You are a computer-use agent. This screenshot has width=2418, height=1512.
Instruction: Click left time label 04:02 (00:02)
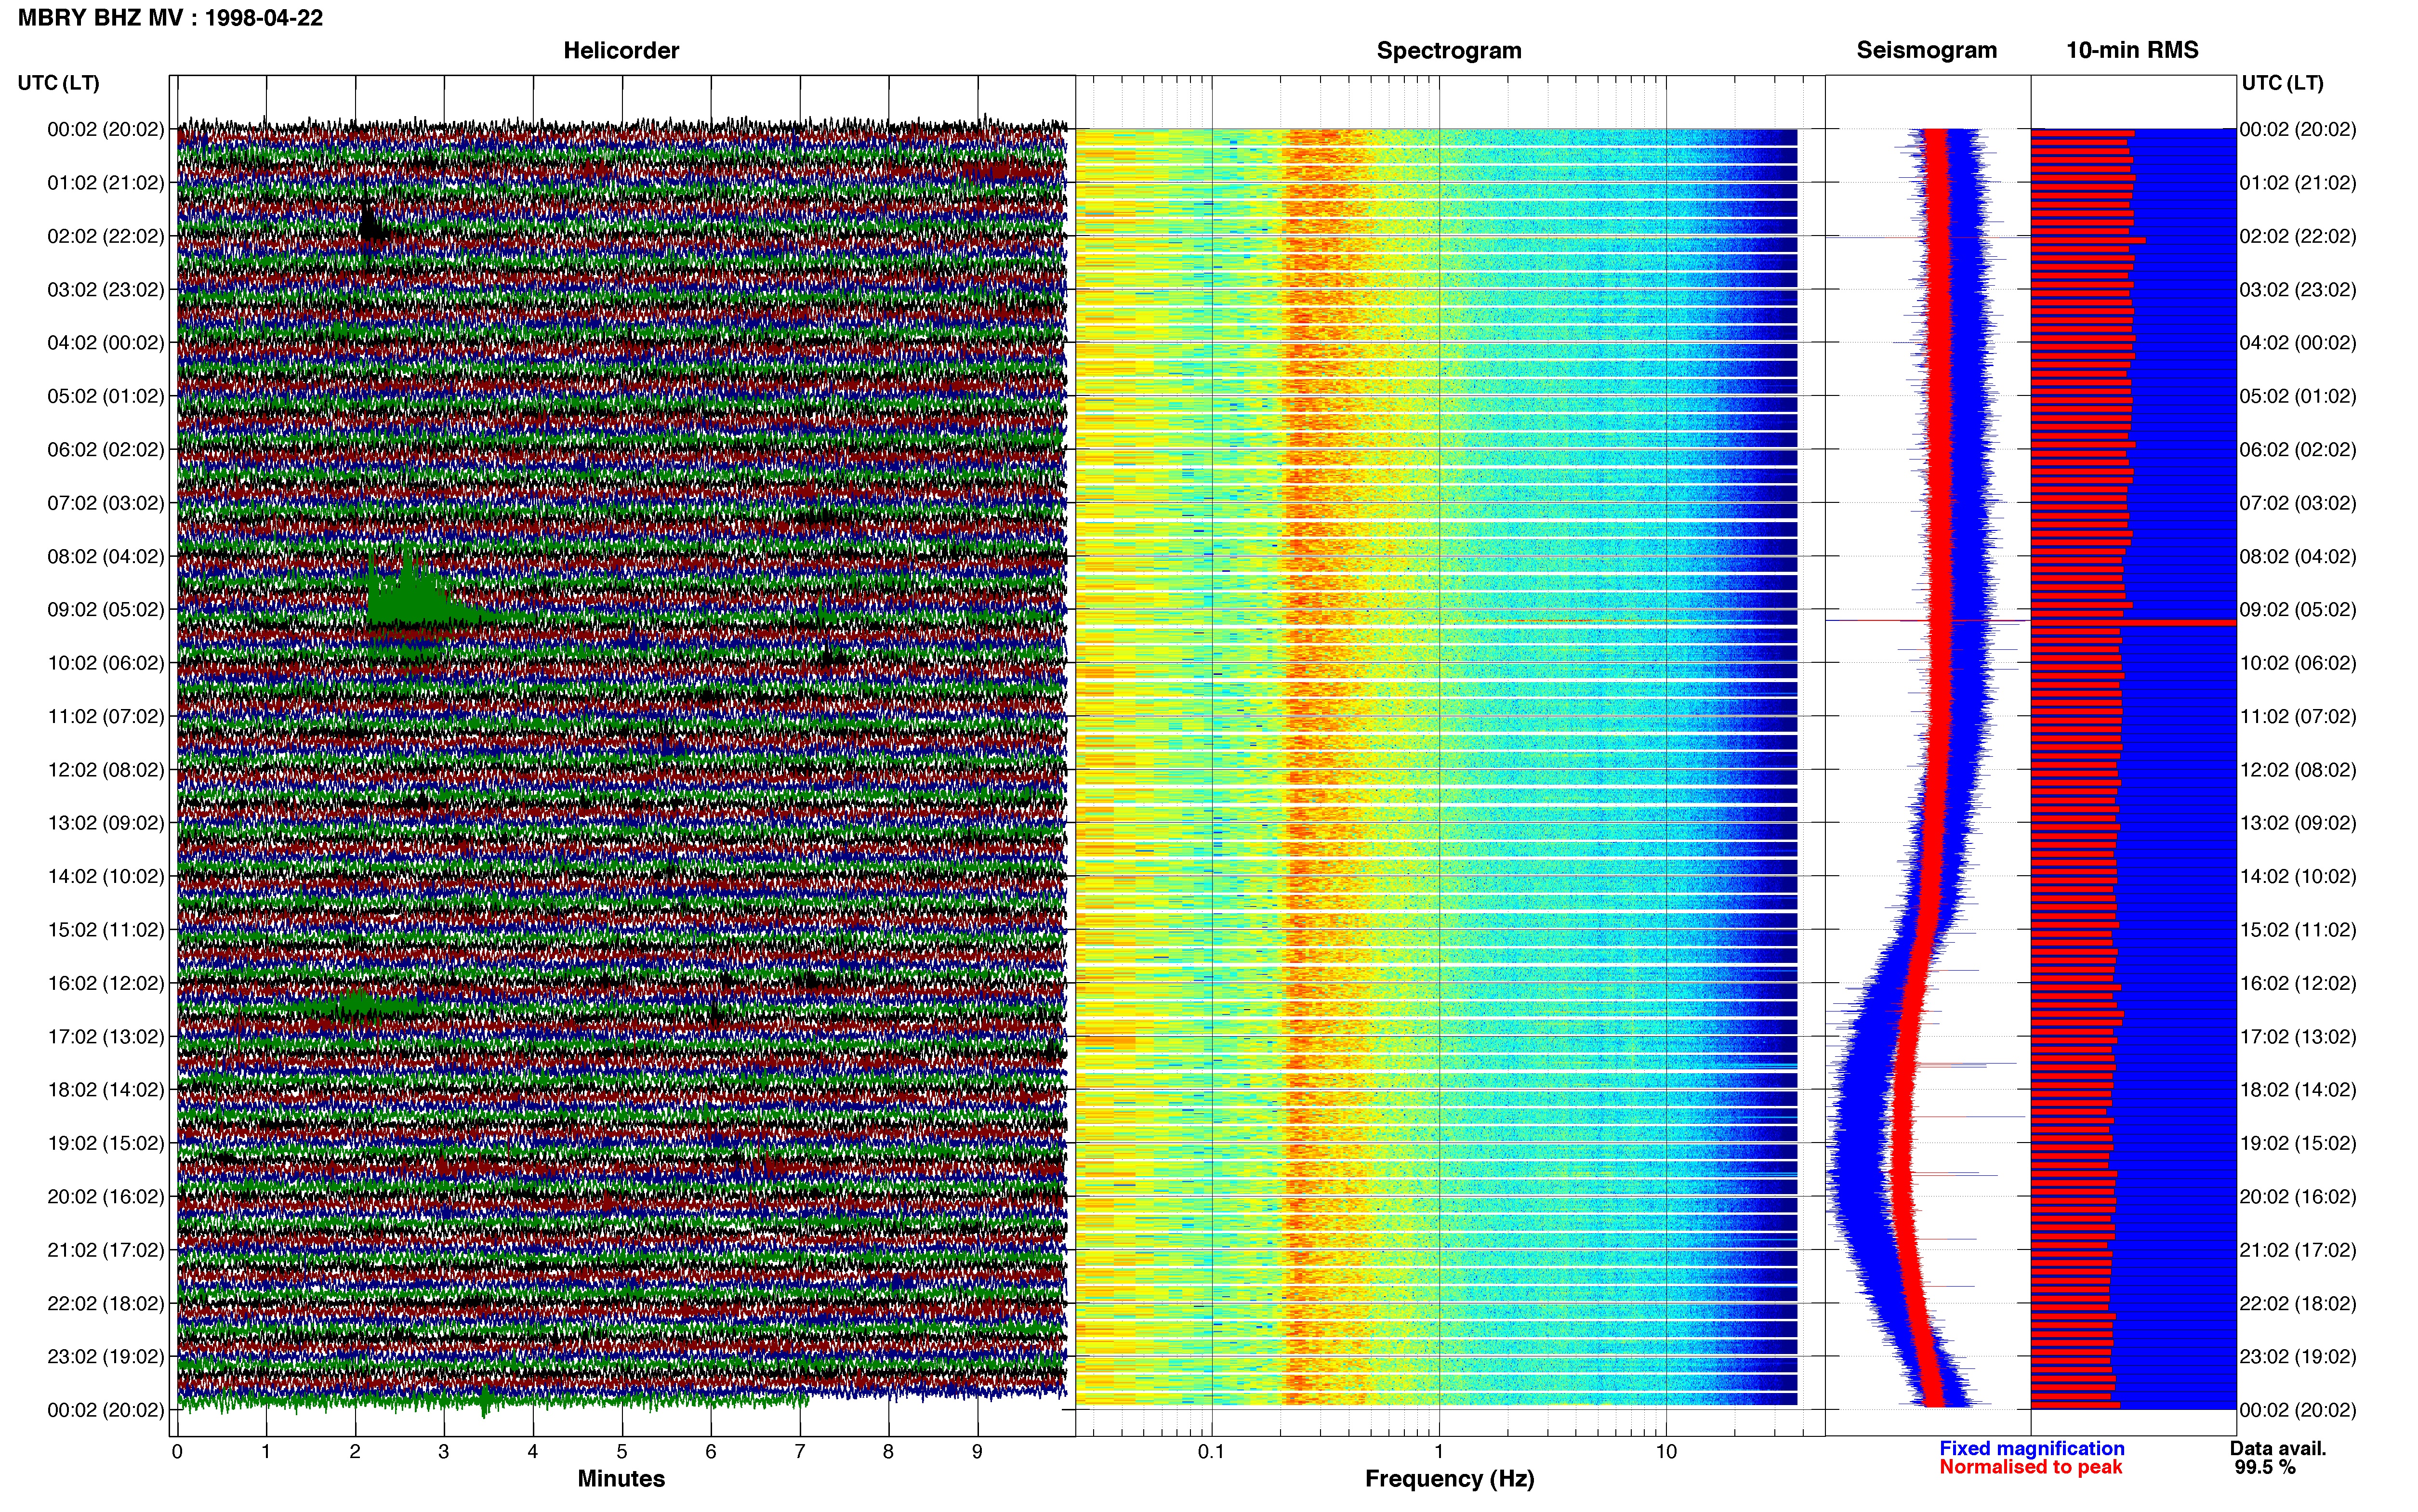(x=105, y=343)
